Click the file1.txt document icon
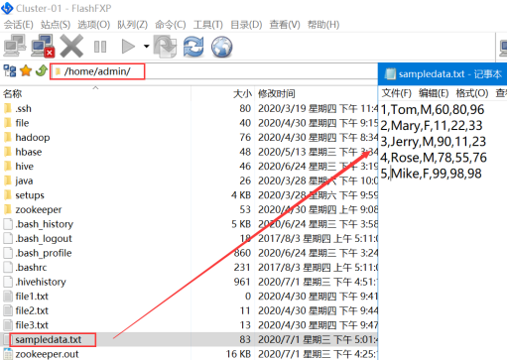The width and height of the screenshot is (508, 360). (8, 297)
